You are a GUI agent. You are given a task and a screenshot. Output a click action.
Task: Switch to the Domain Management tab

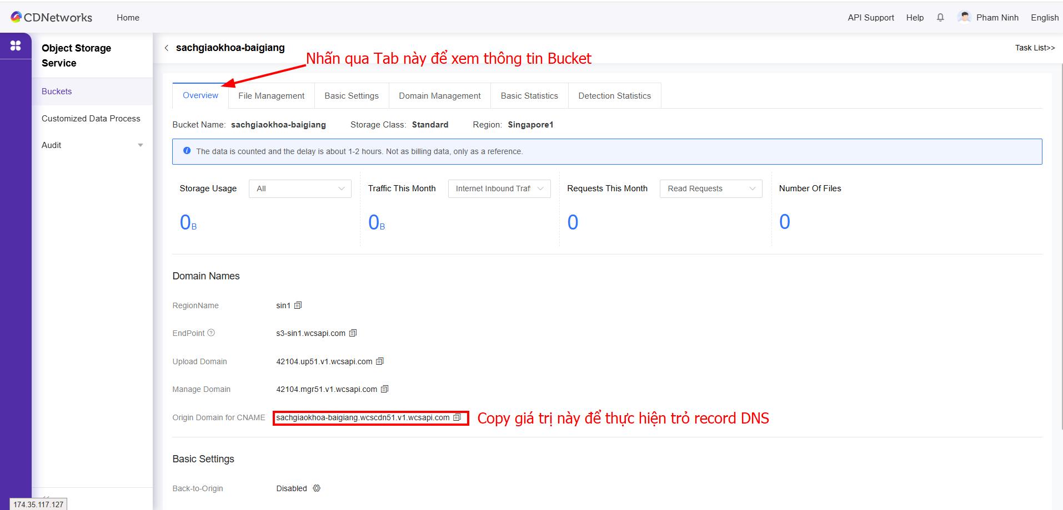439,96
